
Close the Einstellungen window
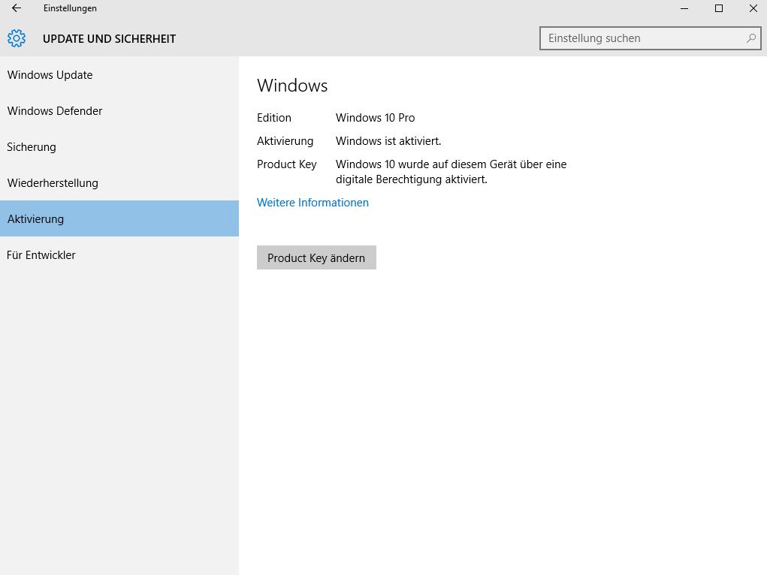(753, 8)
